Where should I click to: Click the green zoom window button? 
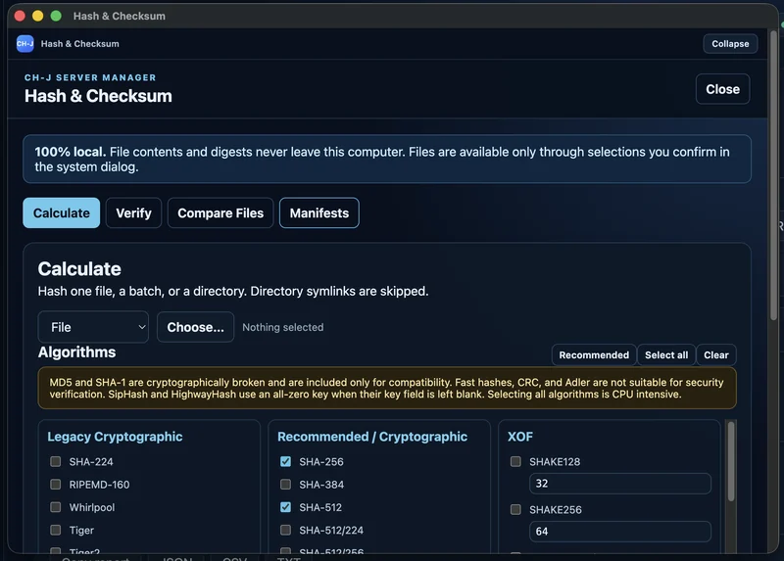point(56,16)
